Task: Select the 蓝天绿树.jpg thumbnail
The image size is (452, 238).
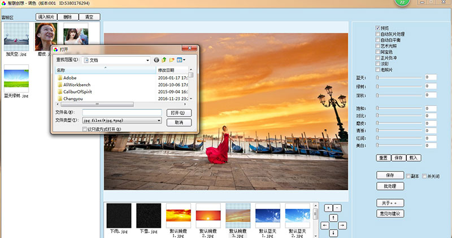Action: [x=16, y=78]
